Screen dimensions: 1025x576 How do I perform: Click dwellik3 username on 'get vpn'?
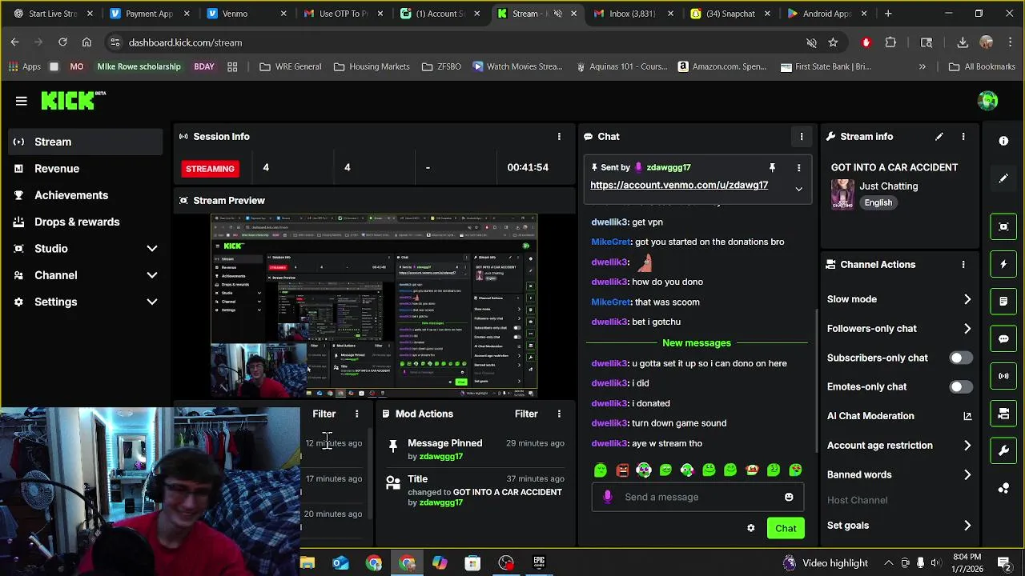tap(610, 222)
